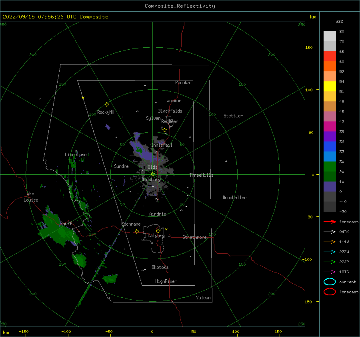Screen dimensions: 360x337
Task: Click the Blackfalds label
Action: pyautogui.click(x=170, y=111)
